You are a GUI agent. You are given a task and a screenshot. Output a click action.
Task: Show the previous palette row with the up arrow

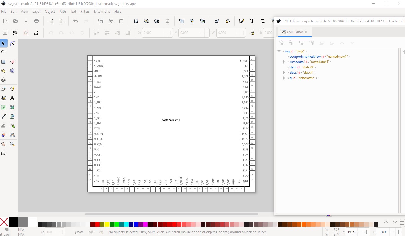pyautogui.click(x=386, y=222)
